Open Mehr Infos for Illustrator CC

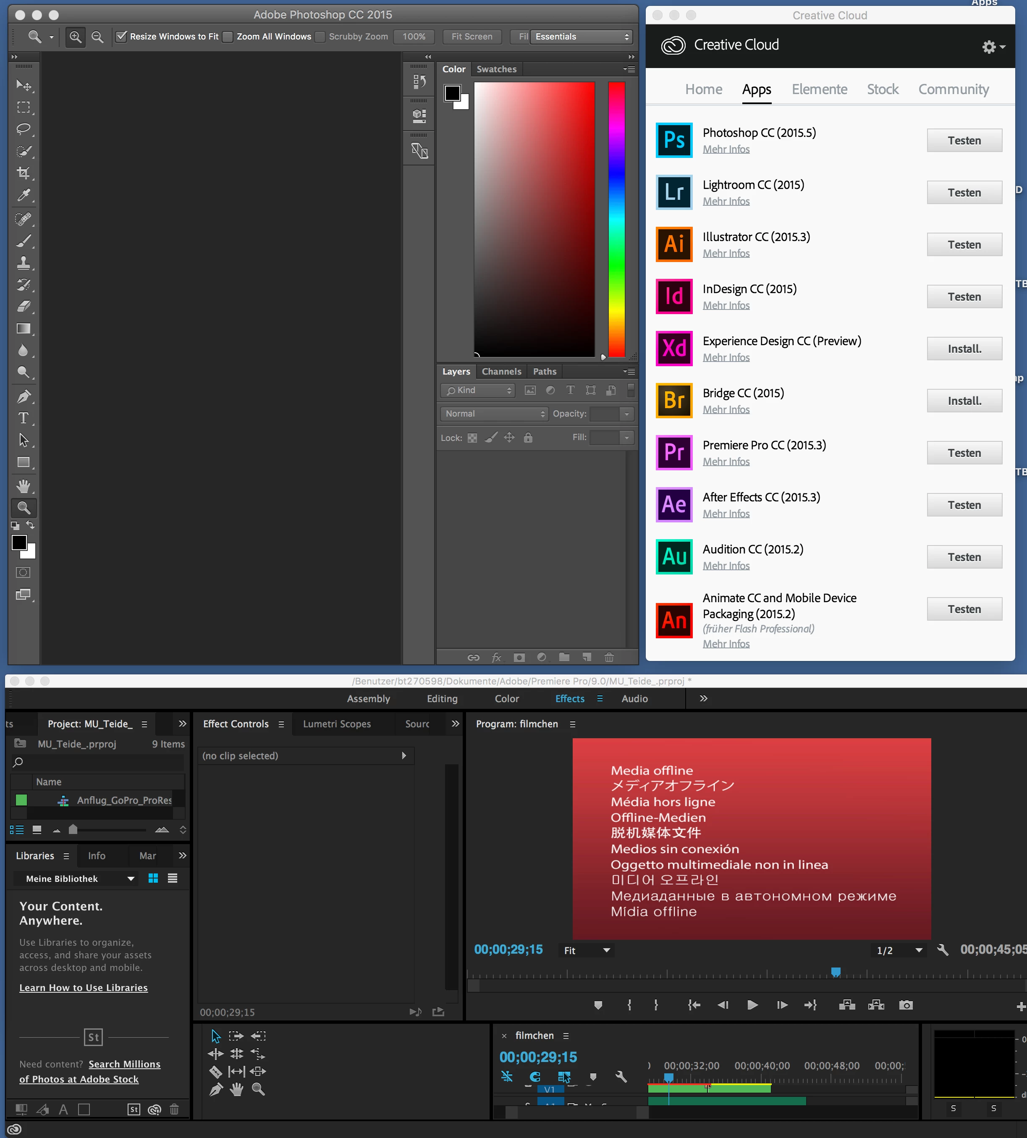[726, 254]
